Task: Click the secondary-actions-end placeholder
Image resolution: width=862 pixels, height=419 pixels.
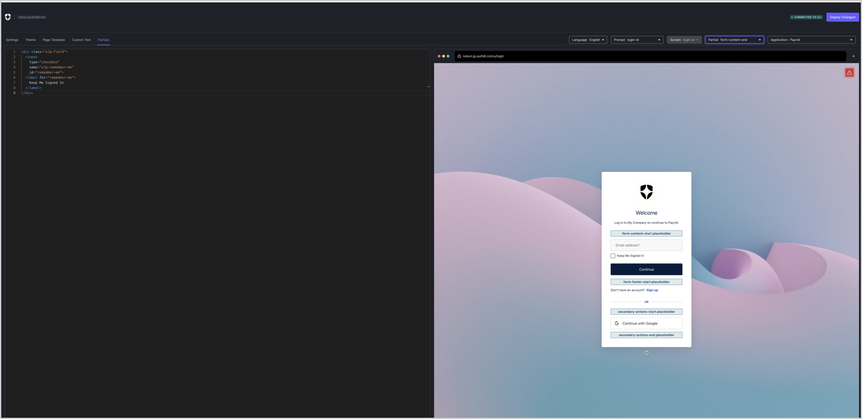Action: [646, 335]
